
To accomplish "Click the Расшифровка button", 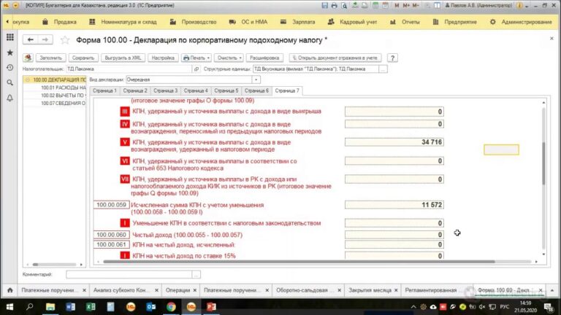I will pyautogui.click(x=264, y=58).
